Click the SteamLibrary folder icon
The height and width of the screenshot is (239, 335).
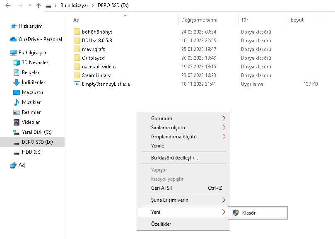[x=77, y=75]
